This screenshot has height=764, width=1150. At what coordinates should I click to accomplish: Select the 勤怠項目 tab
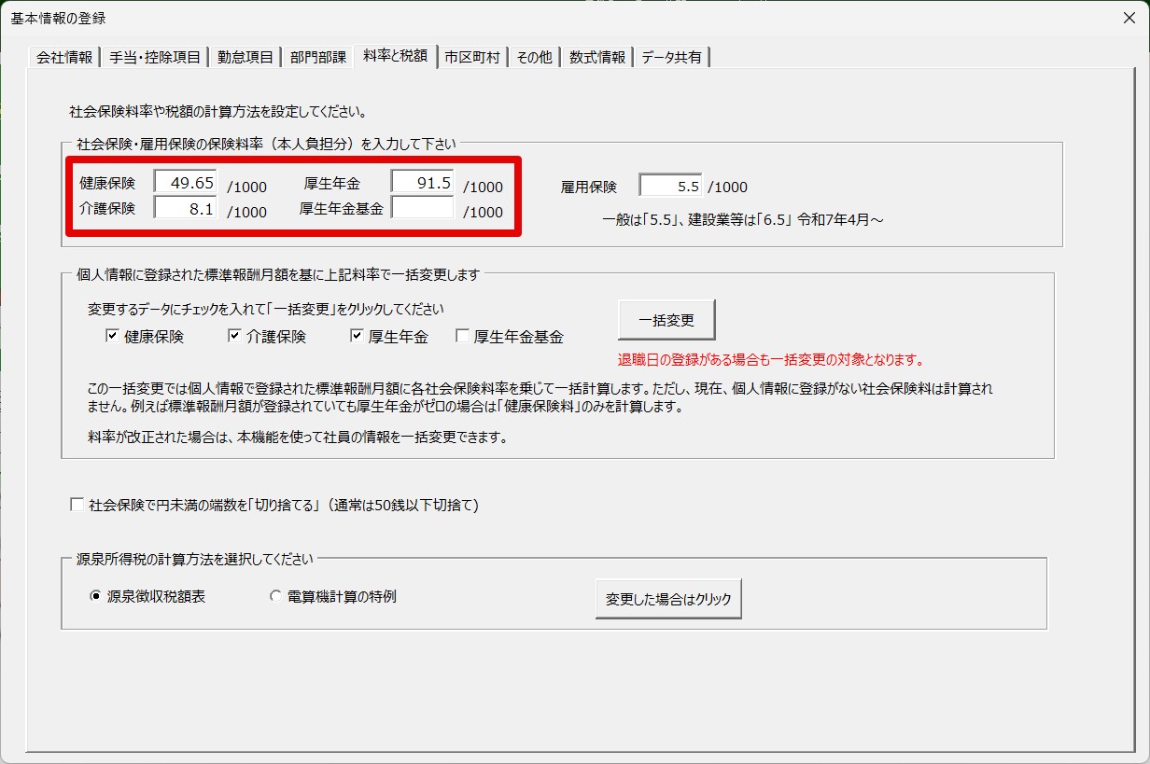tap(245, 58)
